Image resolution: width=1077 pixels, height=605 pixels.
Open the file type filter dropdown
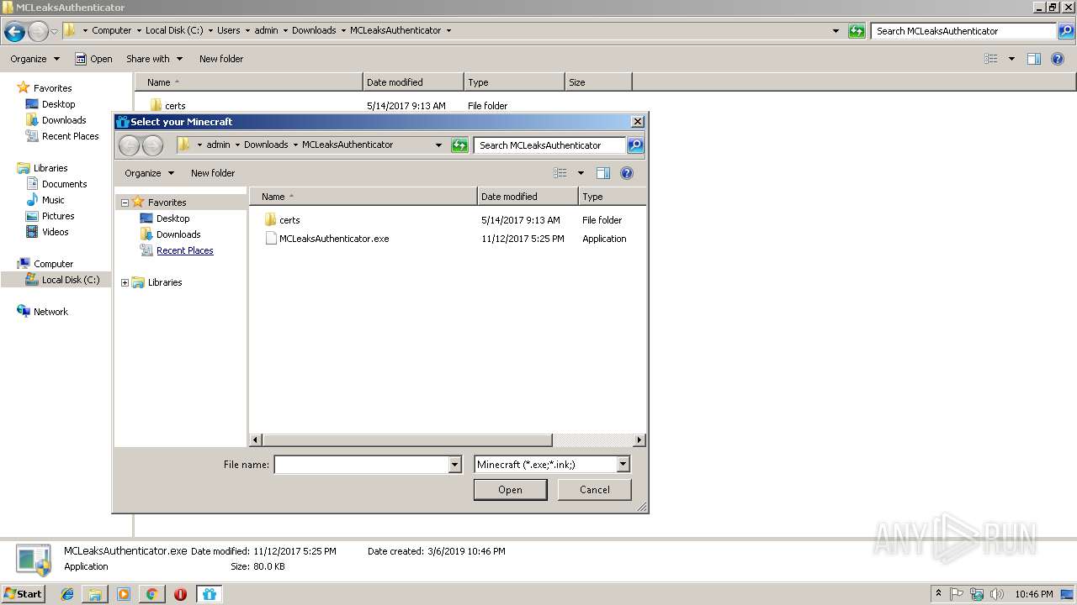point(623,465)
